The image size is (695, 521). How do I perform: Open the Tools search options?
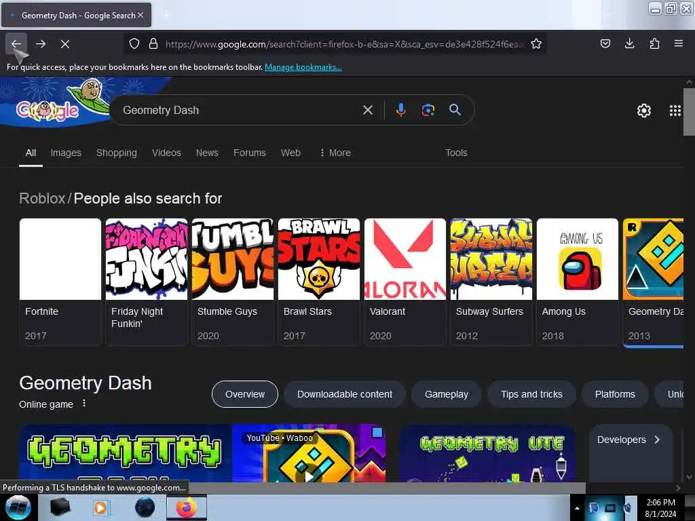click(x=456, y=153)
